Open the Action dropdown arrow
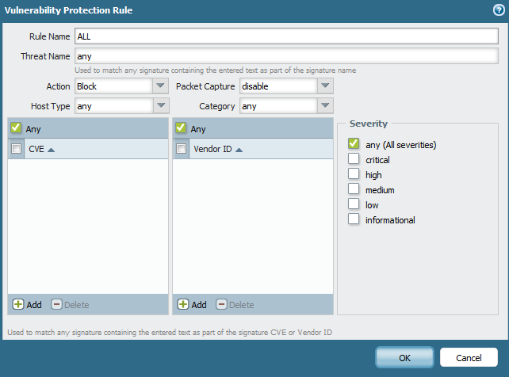Screen dimensions: 509x377 160,86
